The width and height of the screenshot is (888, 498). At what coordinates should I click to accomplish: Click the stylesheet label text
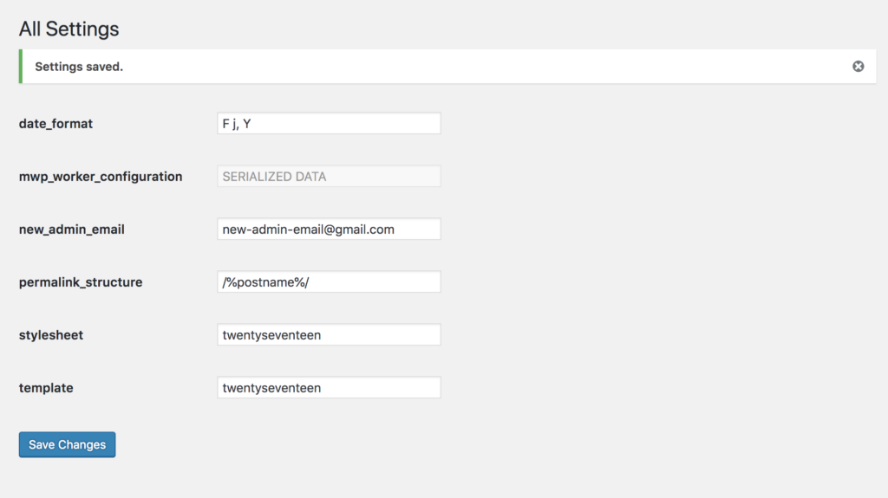(51, 335)
